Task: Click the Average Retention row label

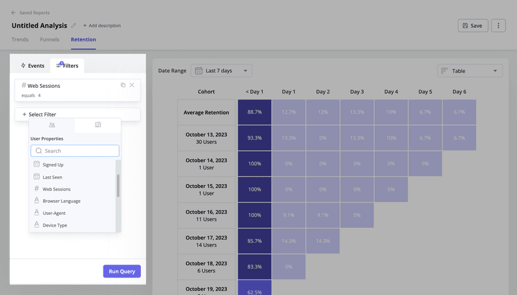Action: coord(206,112)
